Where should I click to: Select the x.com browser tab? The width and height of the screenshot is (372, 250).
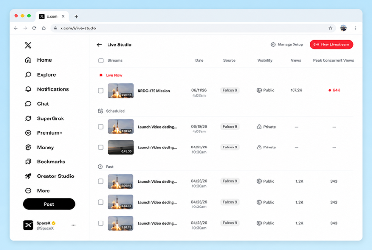point(52,16)
